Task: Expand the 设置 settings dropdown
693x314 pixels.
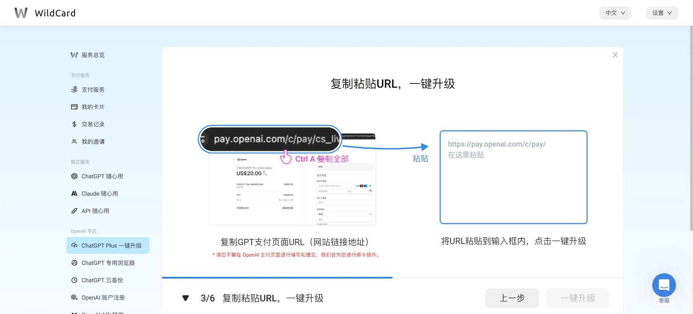Action: [x=662, y=13]
